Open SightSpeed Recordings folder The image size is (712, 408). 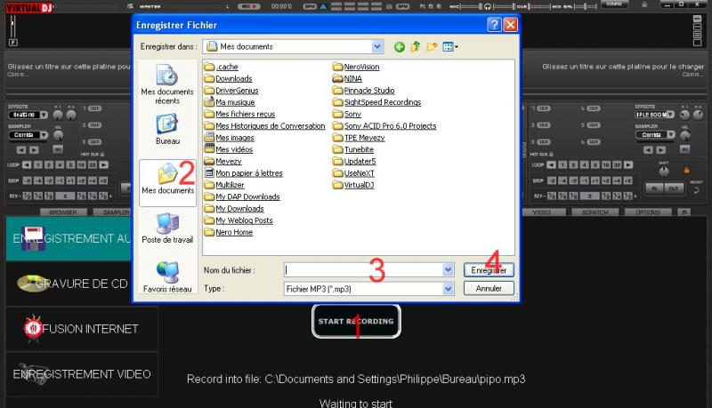click(x=376, y=102)
